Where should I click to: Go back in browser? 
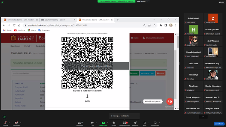pos(4,25)
